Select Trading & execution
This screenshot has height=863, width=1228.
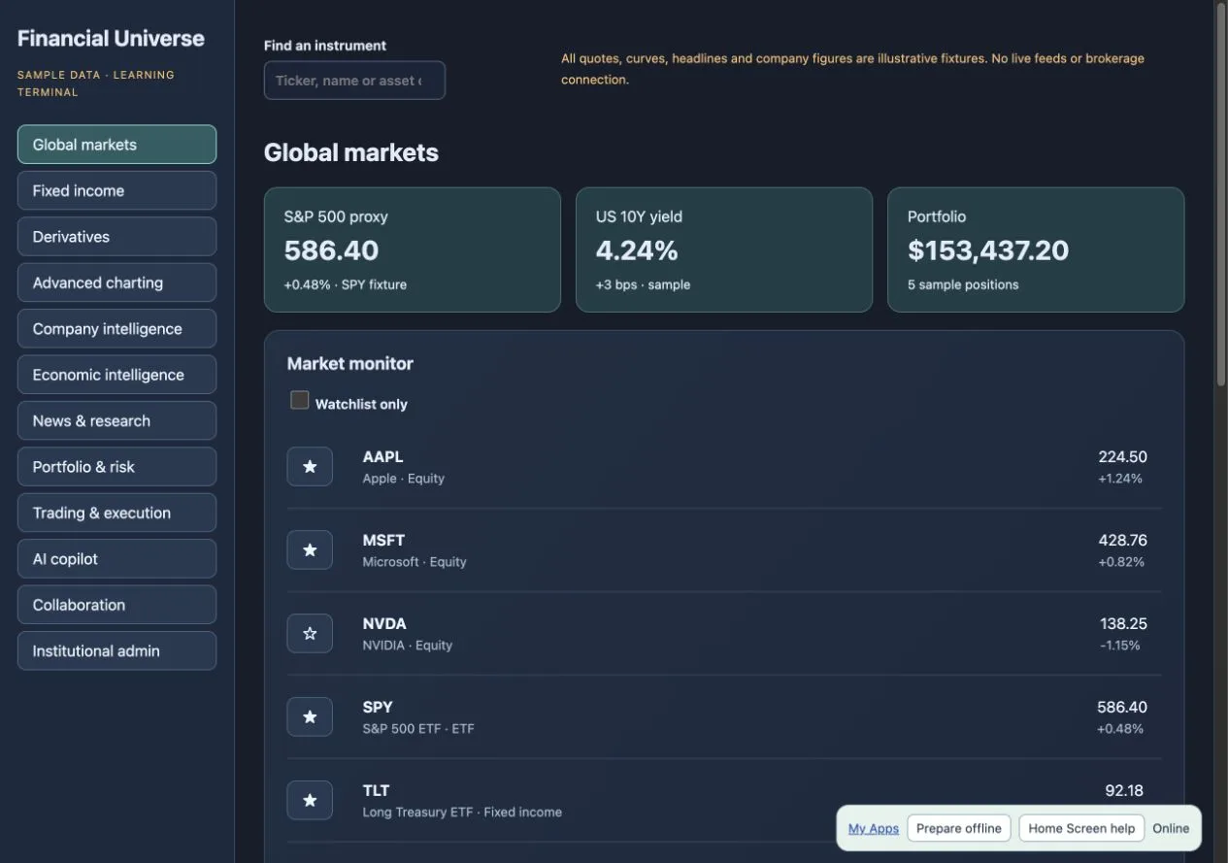pyautogui.click(x=116, y=513)
